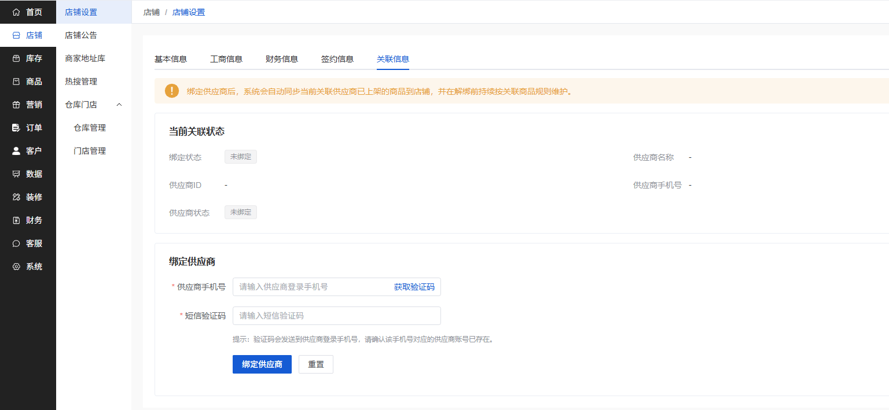Select the 仓库门店 menu group label
The image size is (889, 410).
pyautogui.click(x=81, y=105)
